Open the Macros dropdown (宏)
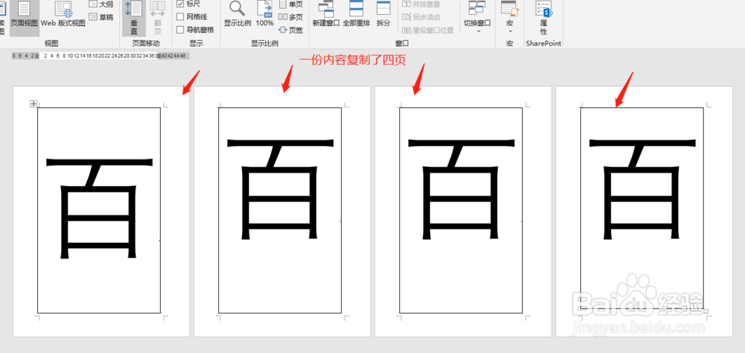Image resolution: width=745 pixels, height=353 pixels. tap(510, 17)
